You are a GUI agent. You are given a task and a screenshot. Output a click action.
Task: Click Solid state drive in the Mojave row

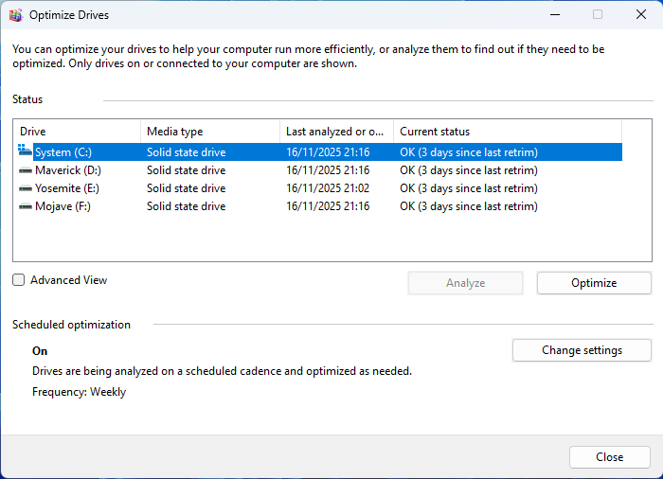pos(186,206)
